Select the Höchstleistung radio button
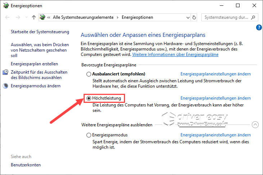This screenshot has width=263, height=175. coord(89,98)
